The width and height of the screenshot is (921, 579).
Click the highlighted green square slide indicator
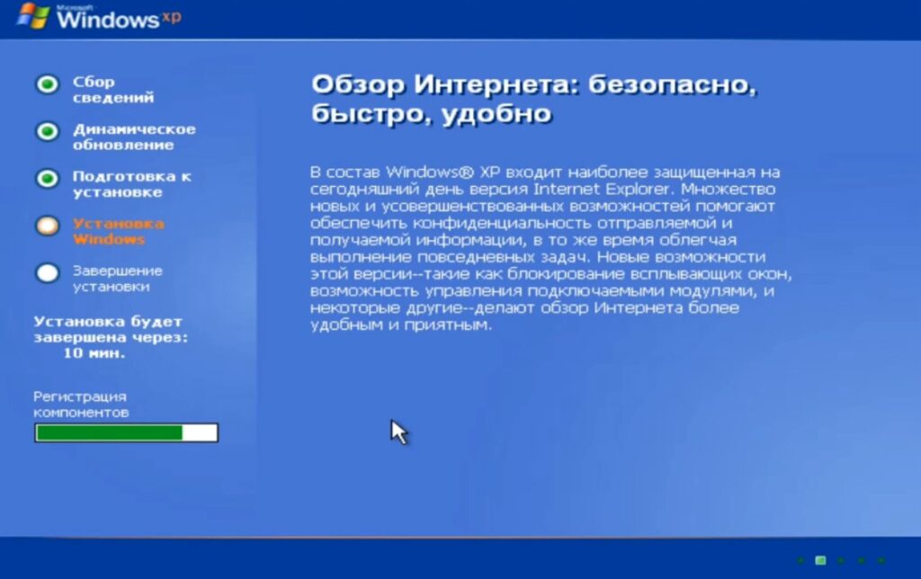tap(820, 561)
